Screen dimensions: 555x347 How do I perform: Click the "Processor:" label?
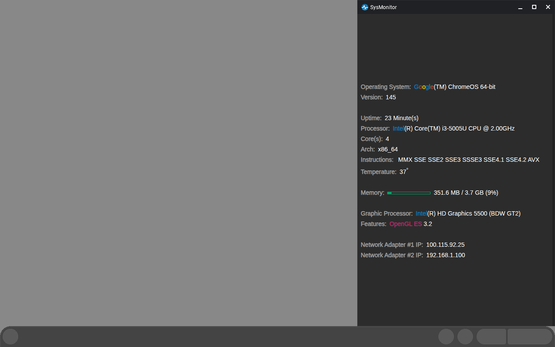point(375,128)
